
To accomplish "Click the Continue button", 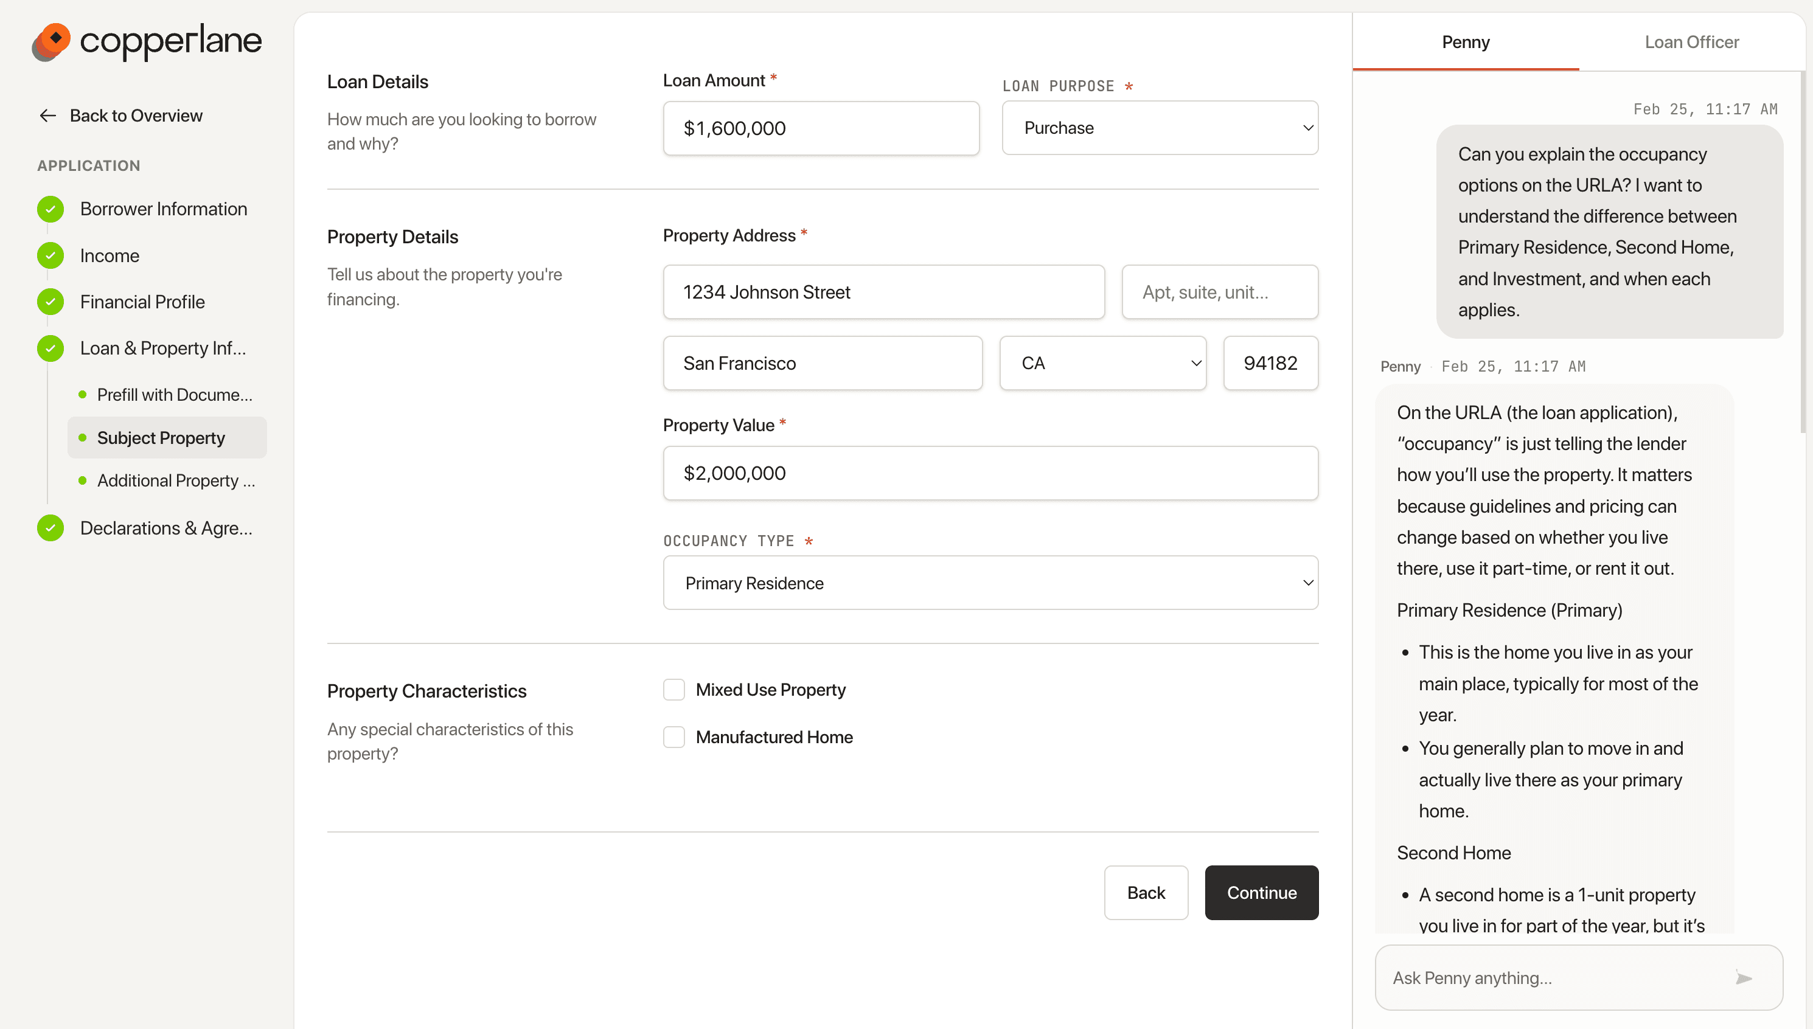I will click(x=1261, y=893).
